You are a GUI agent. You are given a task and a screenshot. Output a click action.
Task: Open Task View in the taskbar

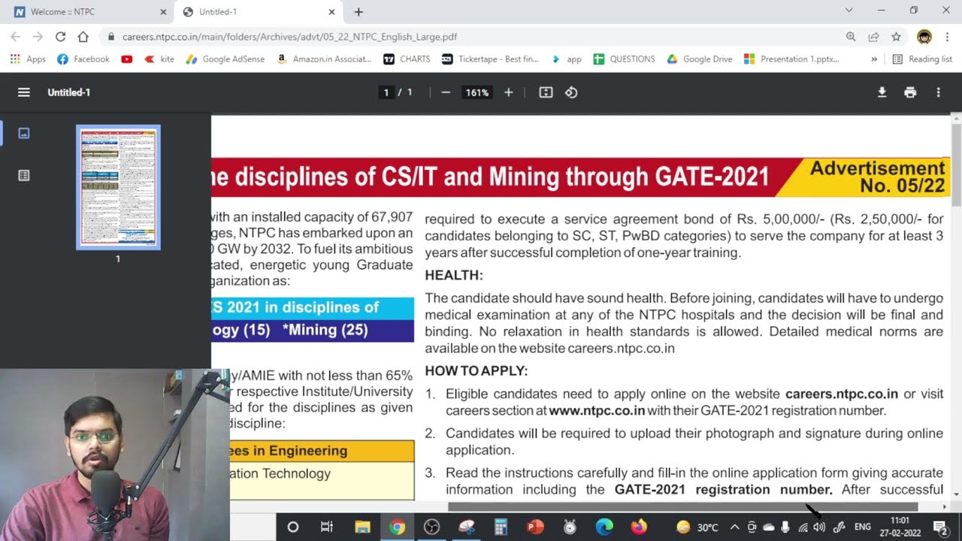327,527
